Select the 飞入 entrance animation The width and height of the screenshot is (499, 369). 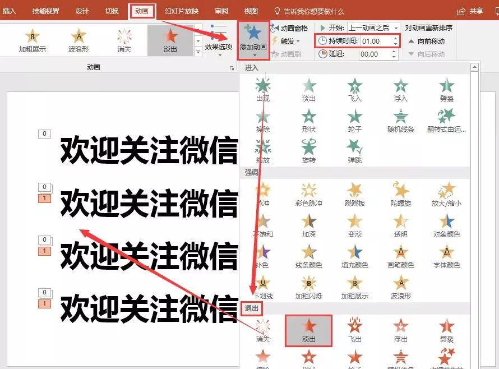(354, 87)
